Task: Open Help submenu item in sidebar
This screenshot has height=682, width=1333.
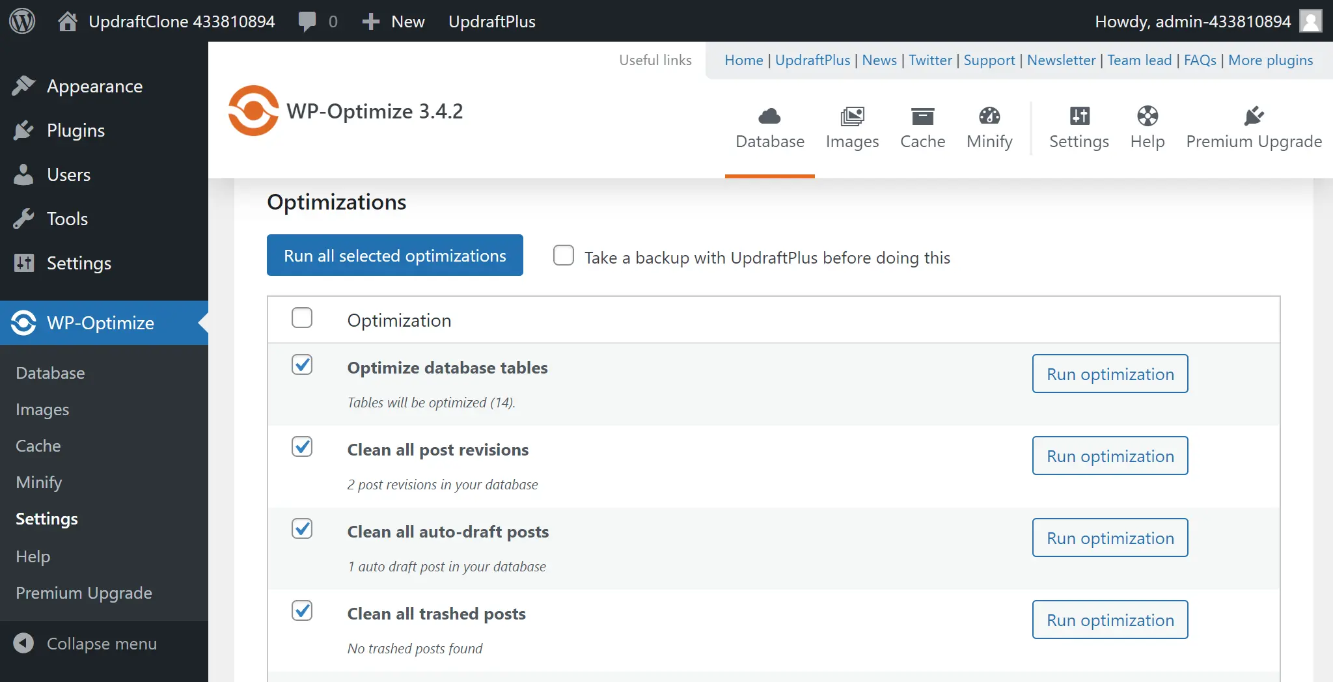Action: (x=33, y=556)
